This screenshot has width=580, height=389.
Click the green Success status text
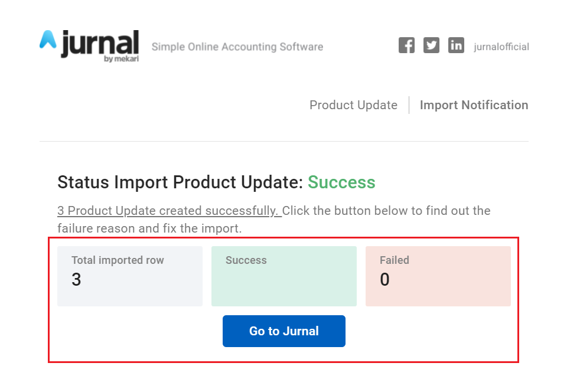click(341, 182)
